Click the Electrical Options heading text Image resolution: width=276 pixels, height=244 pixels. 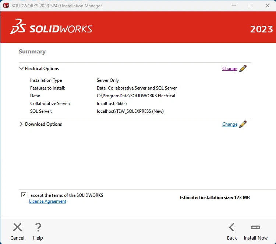(x=42, y=69)
